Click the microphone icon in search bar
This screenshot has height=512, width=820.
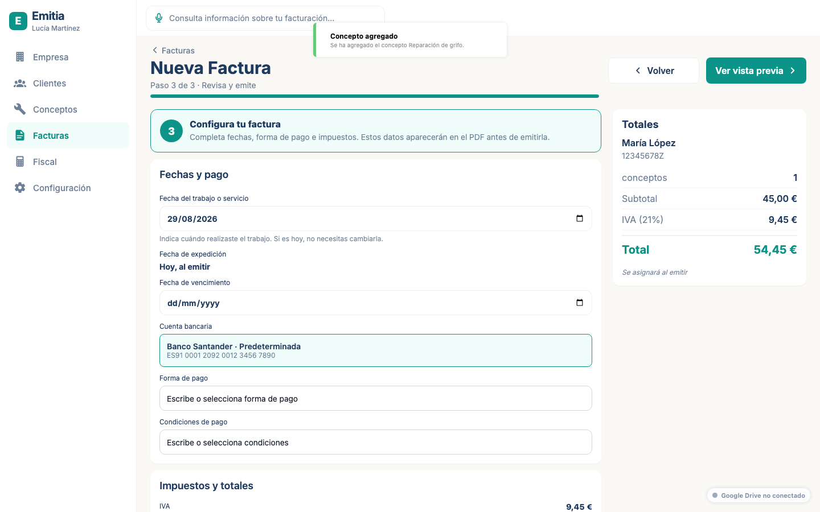(159, 18)
